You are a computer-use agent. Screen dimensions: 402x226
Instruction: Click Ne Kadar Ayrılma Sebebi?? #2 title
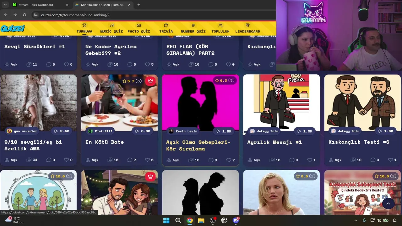click(x=111, y=50)
